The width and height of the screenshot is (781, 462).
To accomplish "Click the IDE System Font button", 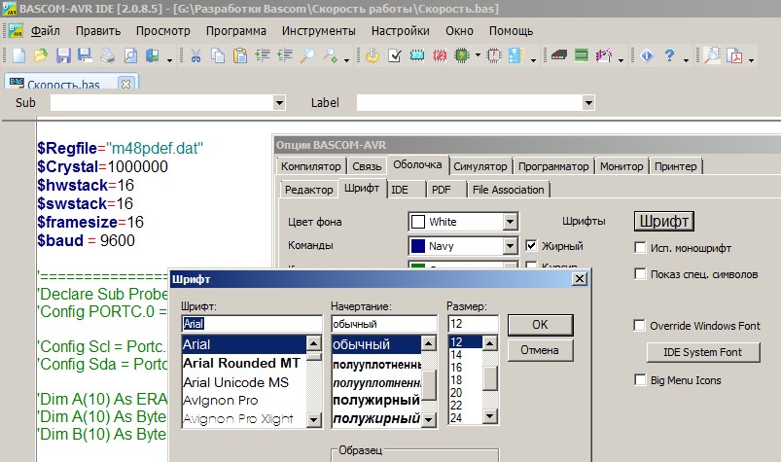I will pyautogui.click(x=703, y=352).
